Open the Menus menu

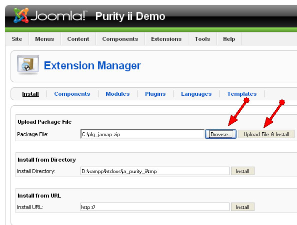point(44,39)
